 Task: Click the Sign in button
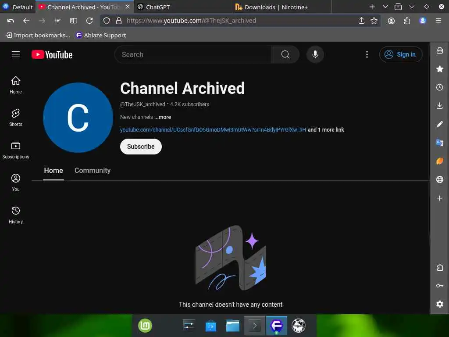(401, 54)
